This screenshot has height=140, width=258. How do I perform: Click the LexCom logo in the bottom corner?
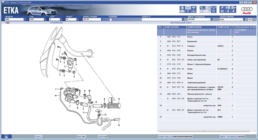6,136
